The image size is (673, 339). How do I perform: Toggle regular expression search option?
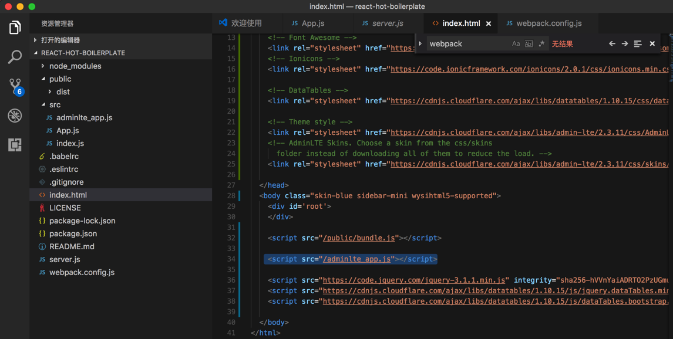tap(541, 44)
